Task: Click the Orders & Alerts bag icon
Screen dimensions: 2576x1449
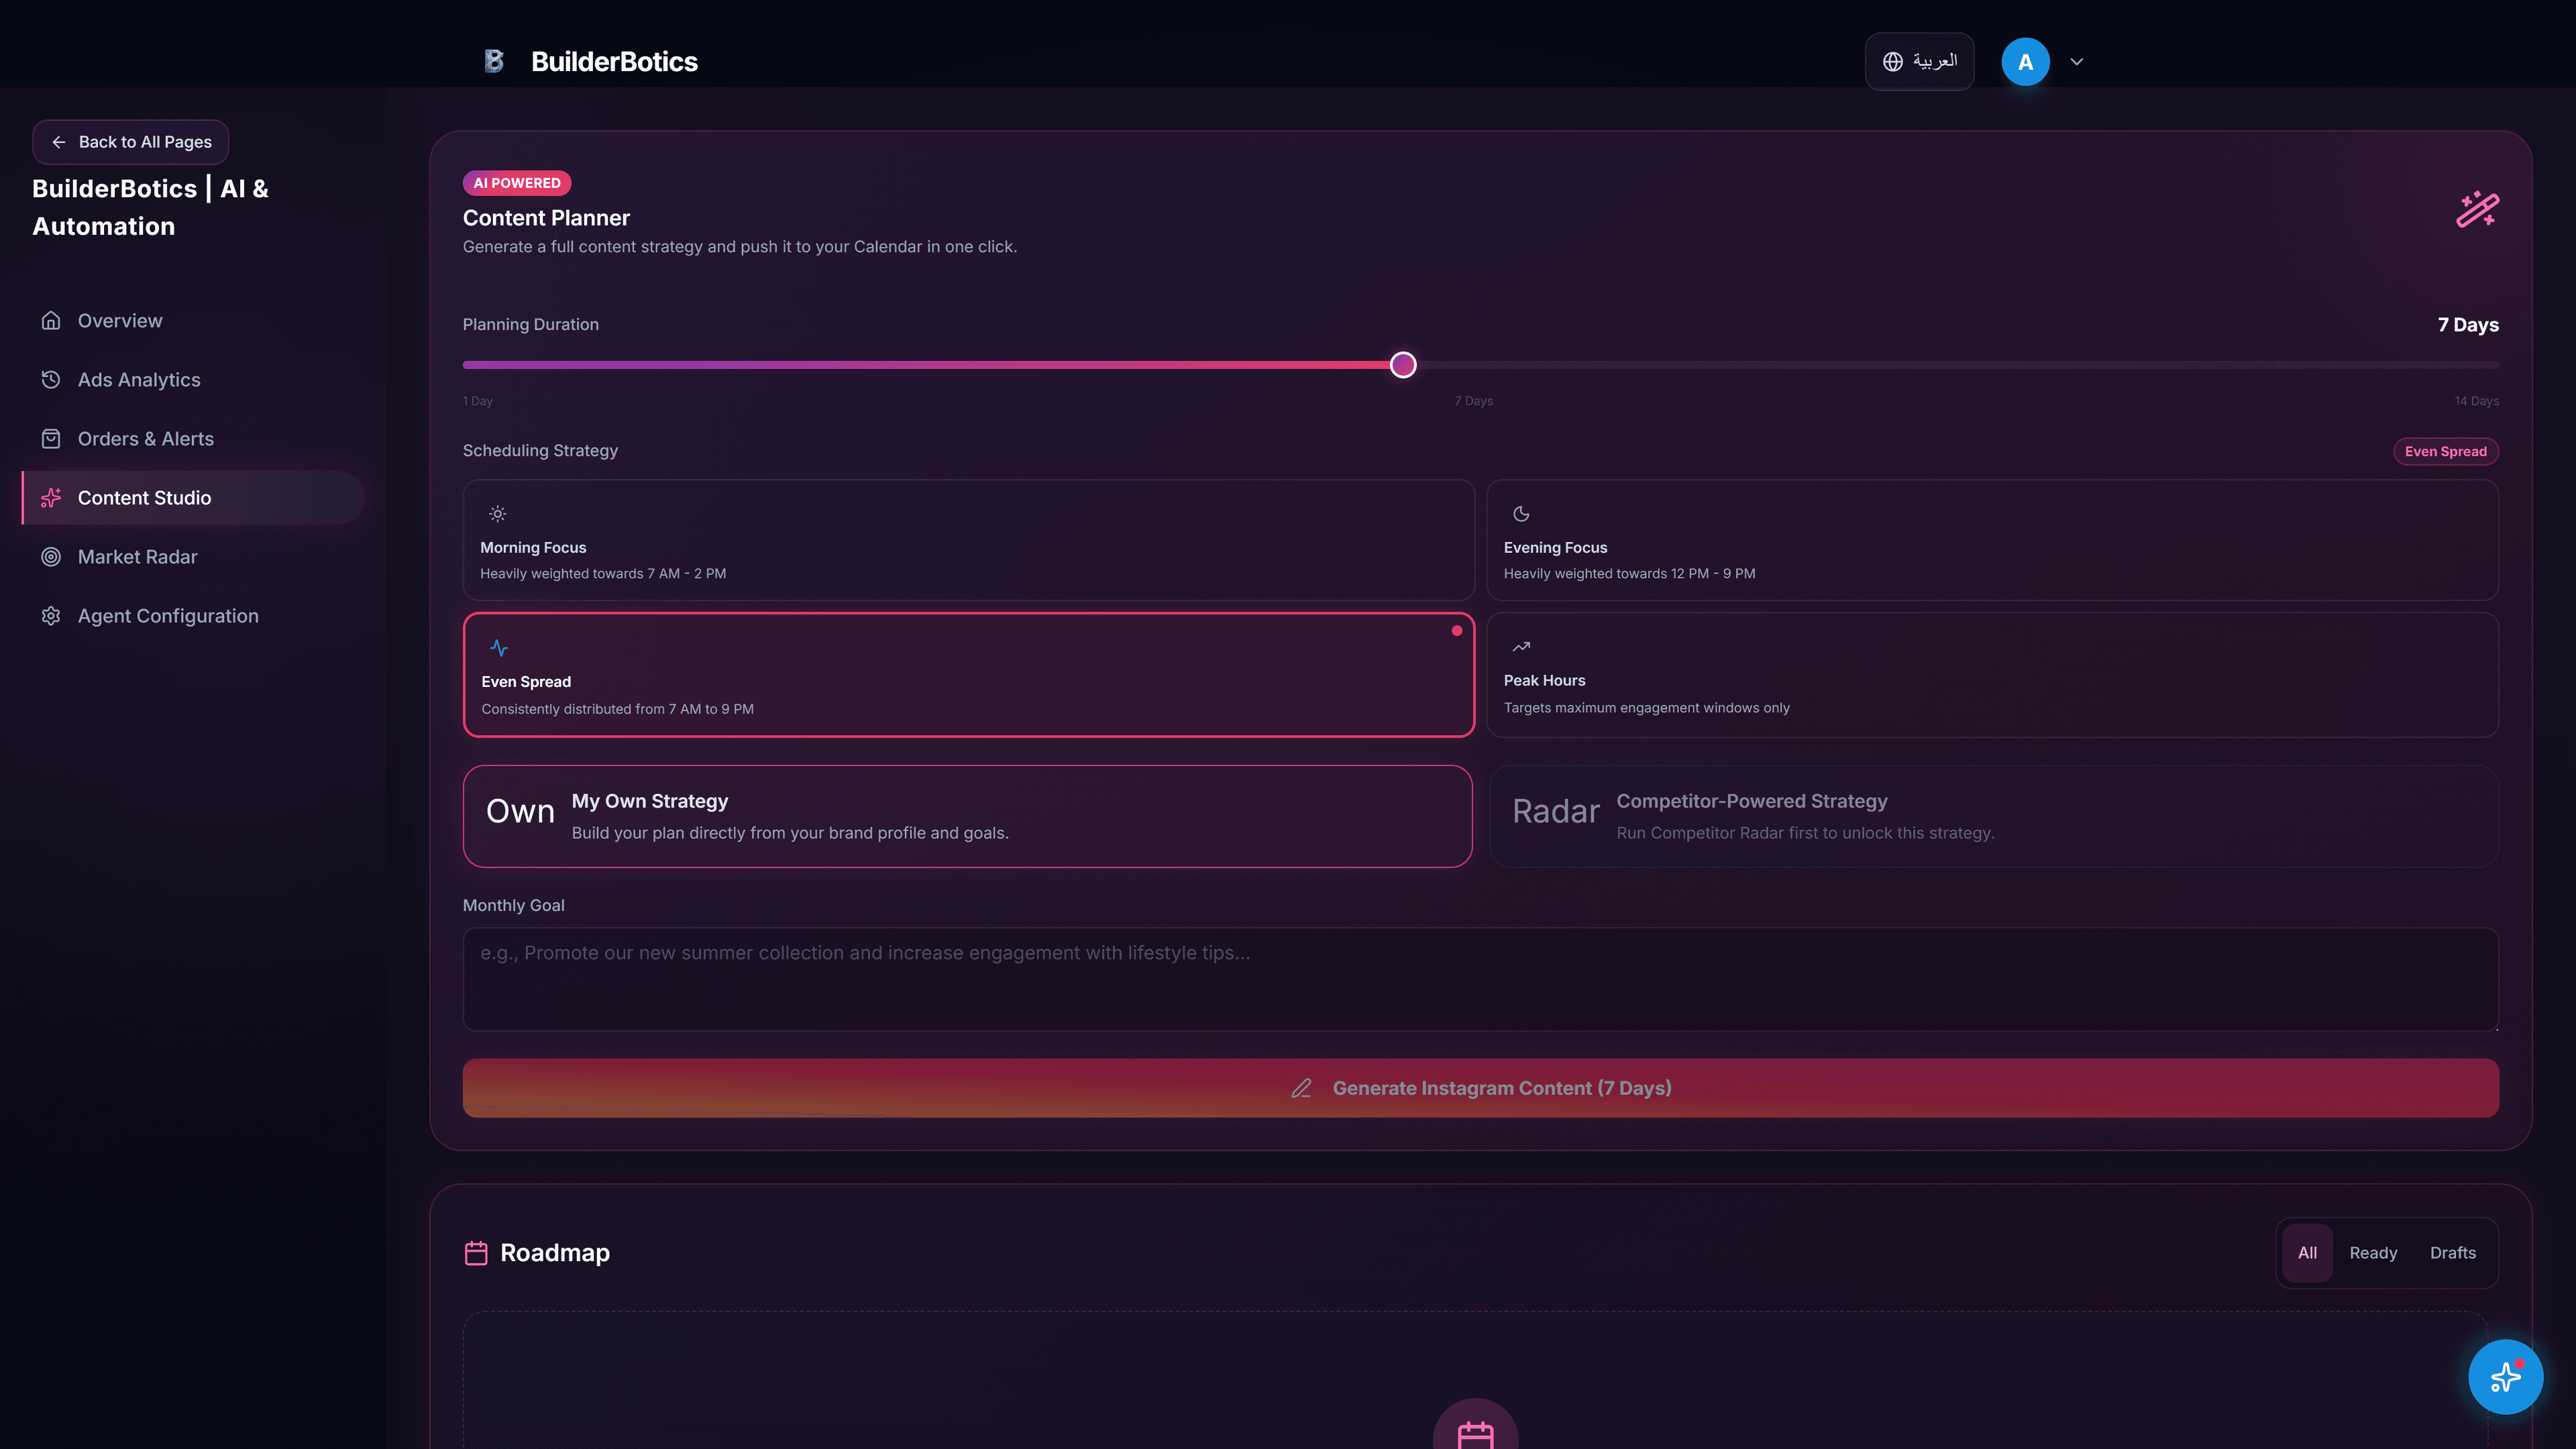Action: 51,438
